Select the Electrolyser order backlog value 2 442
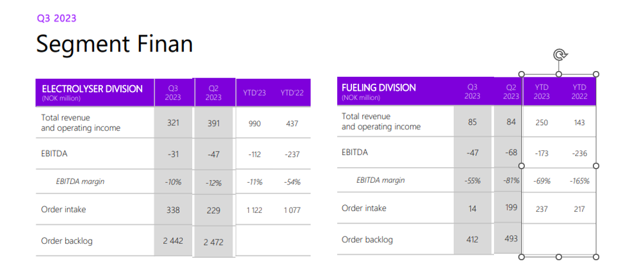The height and width of the screenshot is (278, 623). 173,241
